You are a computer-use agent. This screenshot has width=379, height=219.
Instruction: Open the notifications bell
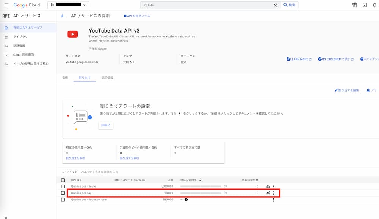click(x=374, y=5)
